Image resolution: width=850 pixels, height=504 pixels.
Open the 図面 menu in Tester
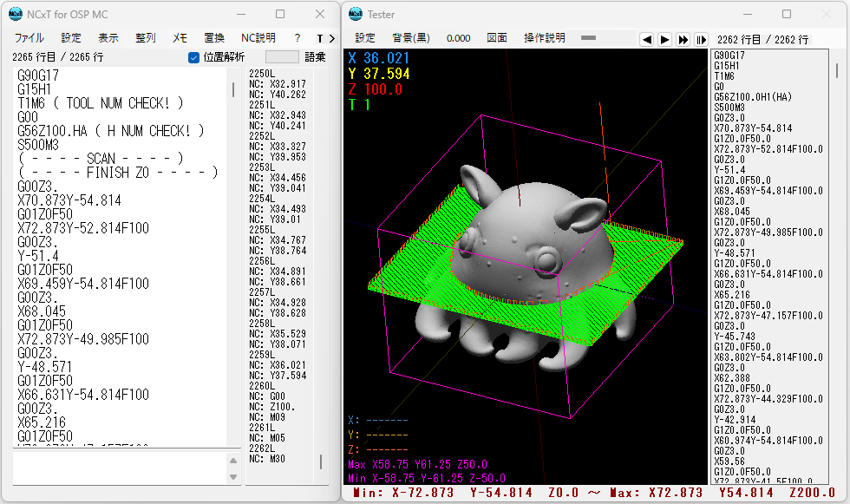(x=496, y=38)
